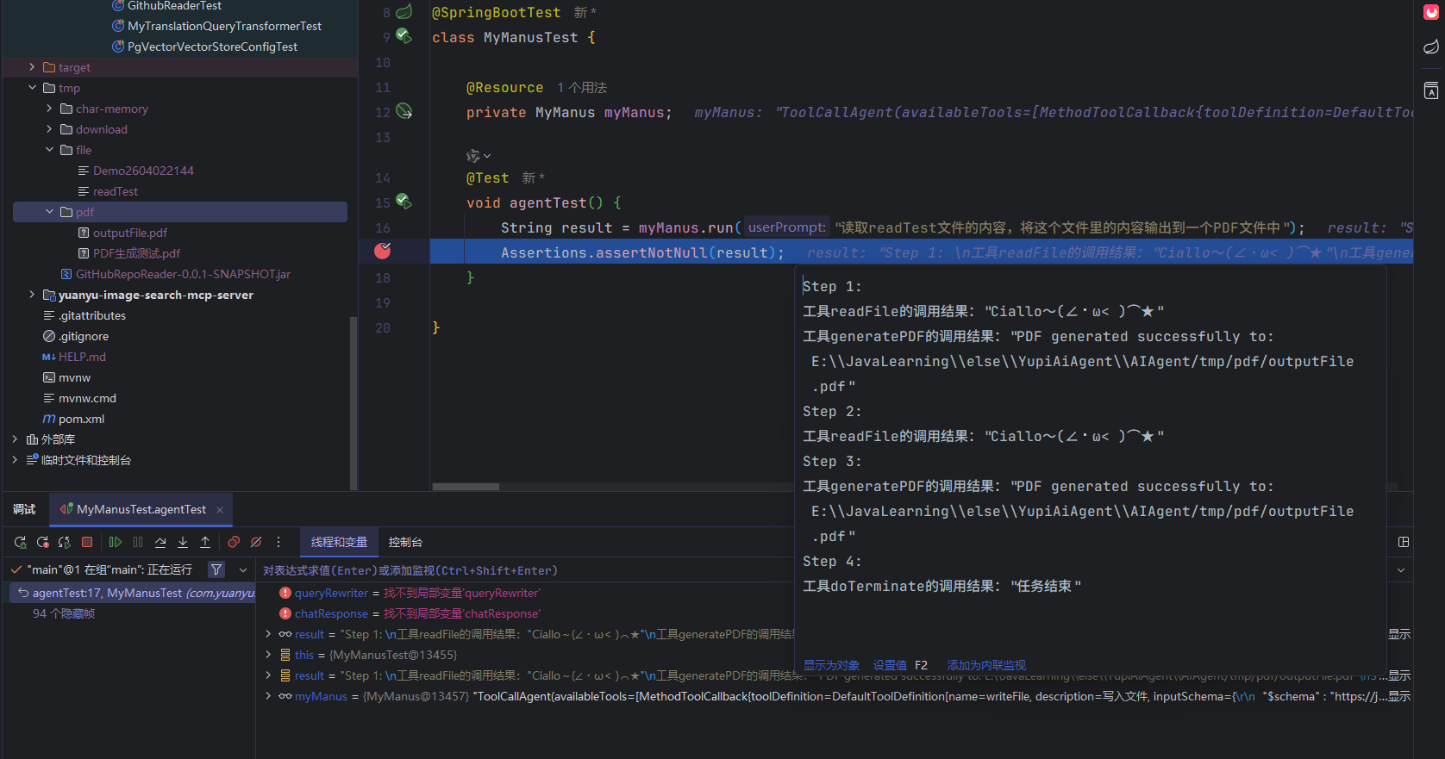Open View Breakpoints double-circle icon
Image resolution: width=1445 pixels, height=759 pixels.
pos(234,542)
